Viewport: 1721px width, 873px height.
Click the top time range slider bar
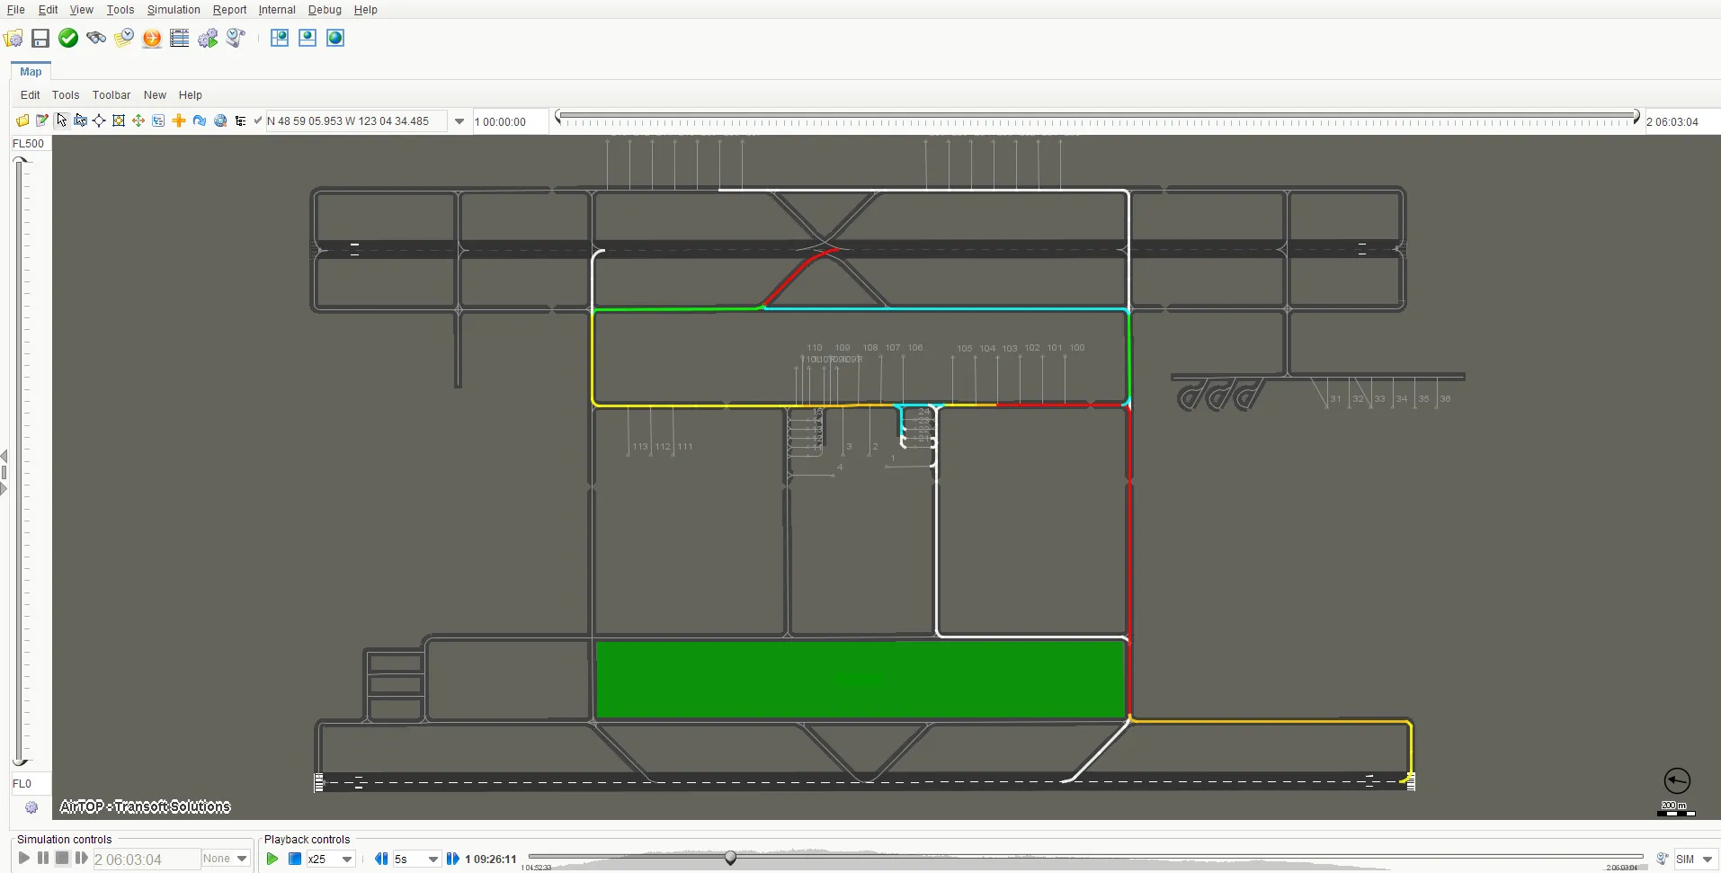(x=1097, y=116)
